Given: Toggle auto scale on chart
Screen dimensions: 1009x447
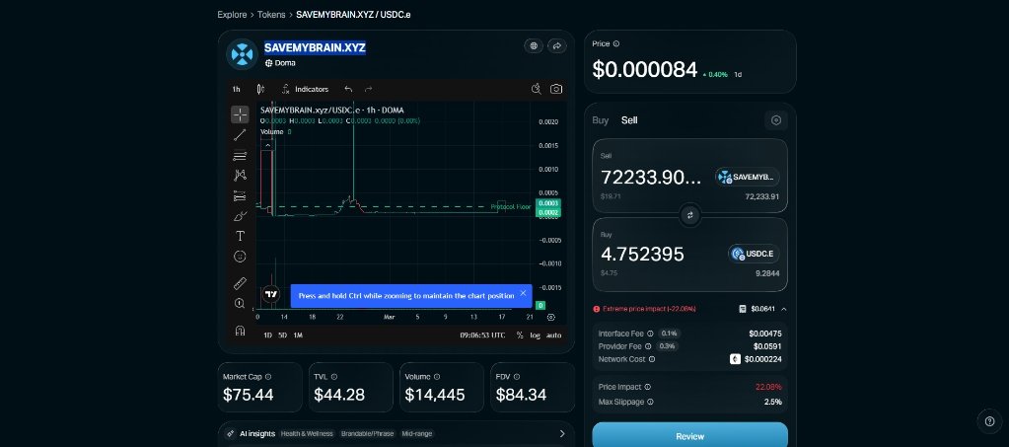Looking at the screenshot, I should (553, 335).
